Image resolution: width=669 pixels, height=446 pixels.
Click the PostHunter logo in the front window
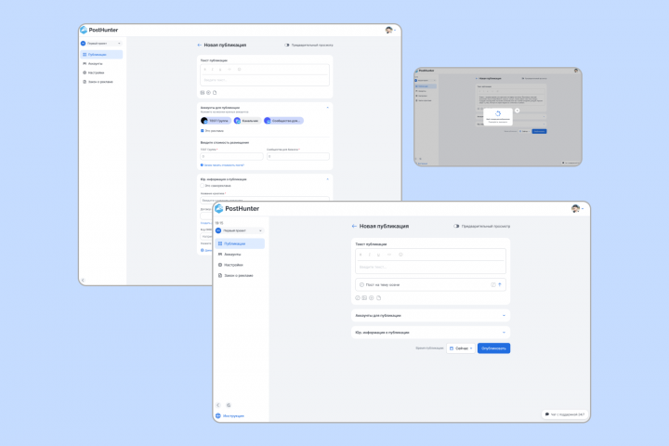point(237,209)
